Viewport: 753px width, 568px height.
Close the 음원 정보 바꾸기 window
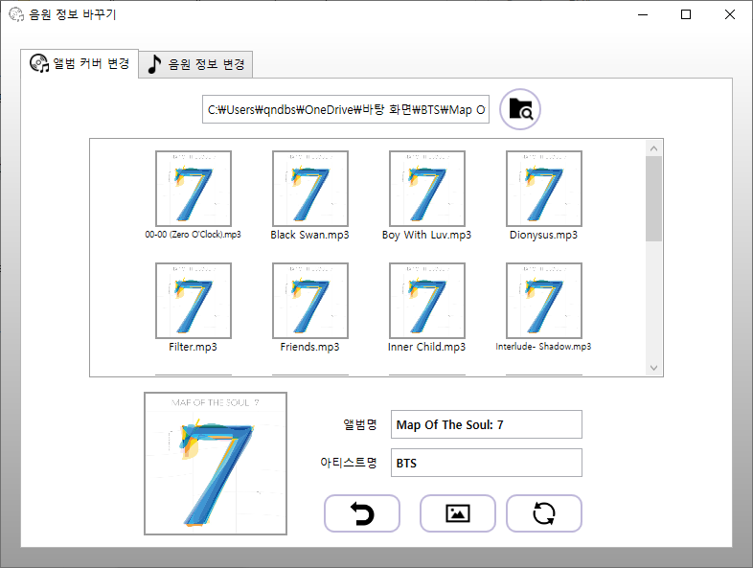point(730,14)
